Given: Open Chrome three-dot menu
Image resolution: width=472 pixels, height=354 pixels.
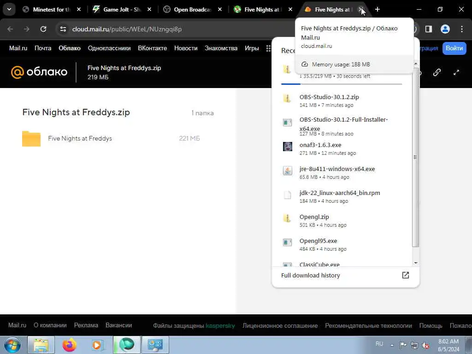Looking at the screenshot, I should (x=462, y=29).
